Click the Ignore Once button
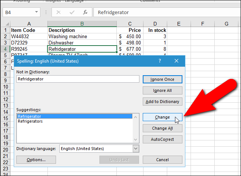 162,79
